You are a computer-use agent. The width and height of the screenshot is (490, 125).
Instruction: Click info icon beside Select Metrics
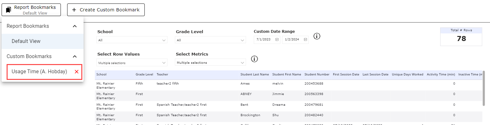point(254,59)
